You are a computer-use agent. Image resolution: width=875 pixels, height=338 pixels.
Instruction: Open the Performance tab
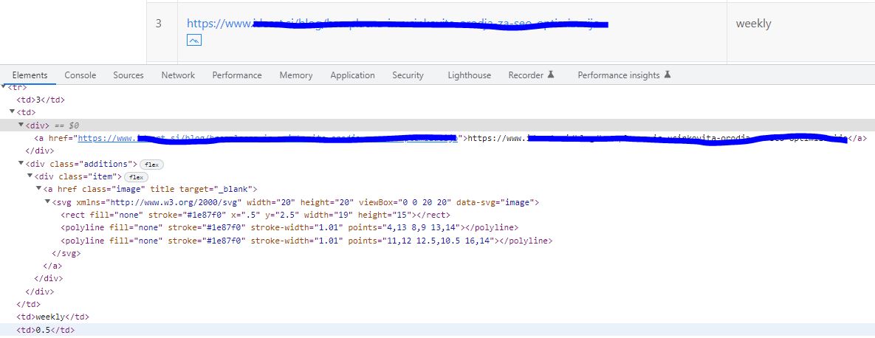tap(236, 75)
